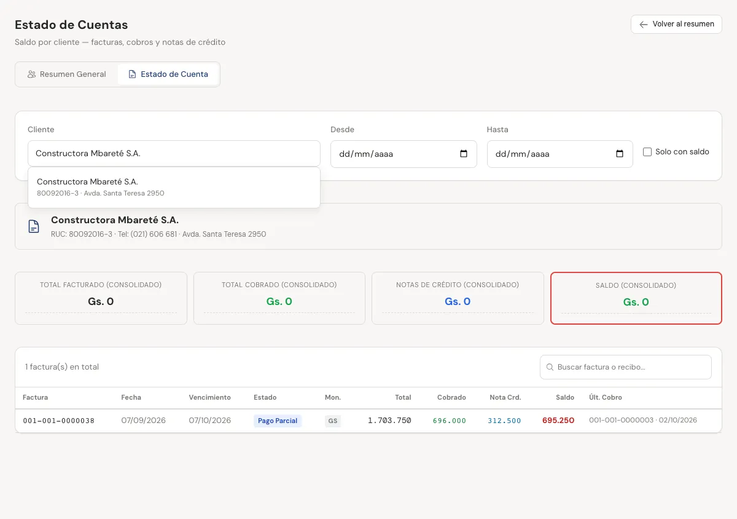This screenshot has height=519, width=737.
Task: Click the Desde date field
Action: point(404,154)
